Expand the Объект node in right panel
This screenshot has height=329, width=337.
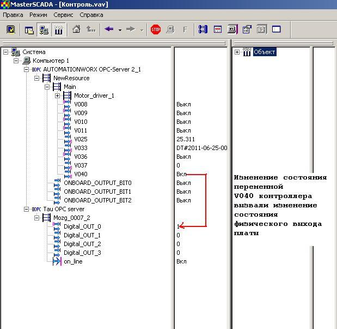[x=237, y=52]
